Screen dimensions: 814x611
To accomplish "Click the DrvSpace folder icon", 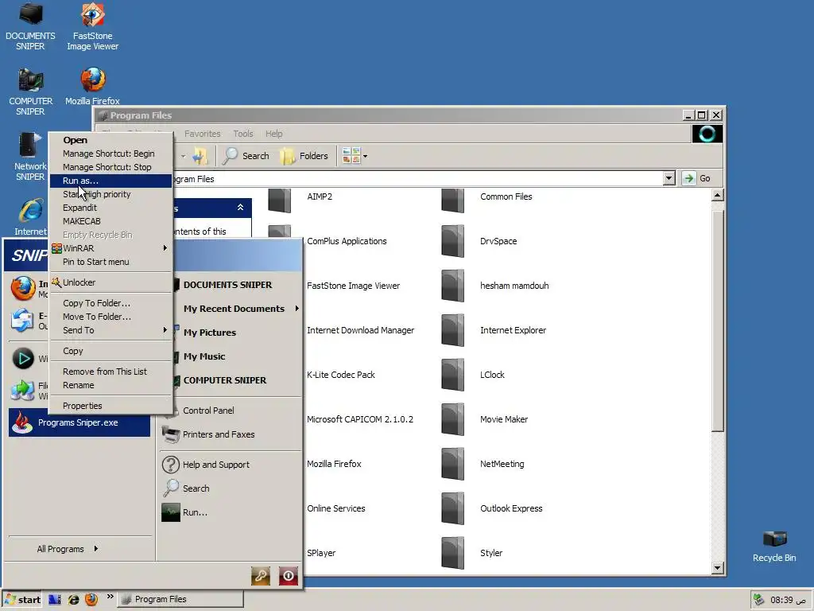I will click(x=452, y=241).
